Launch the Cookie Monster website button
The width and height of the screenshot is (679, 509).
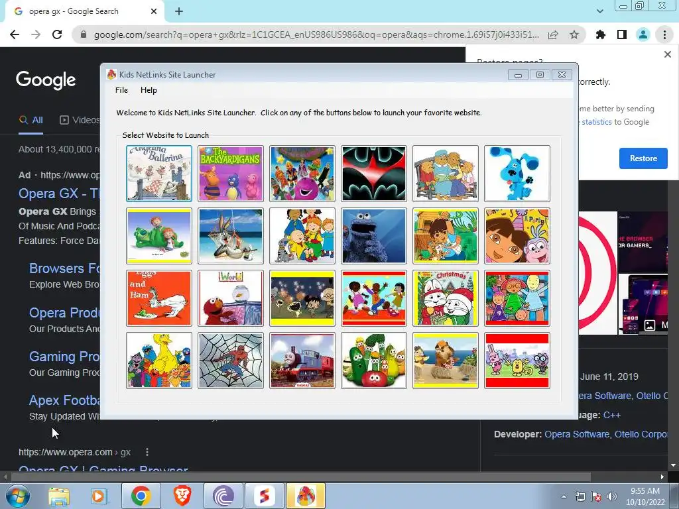(x=374, y=236)
